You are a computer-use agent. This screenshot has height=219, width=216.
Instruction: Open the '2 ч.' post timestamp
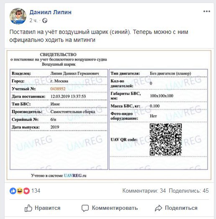33,21
